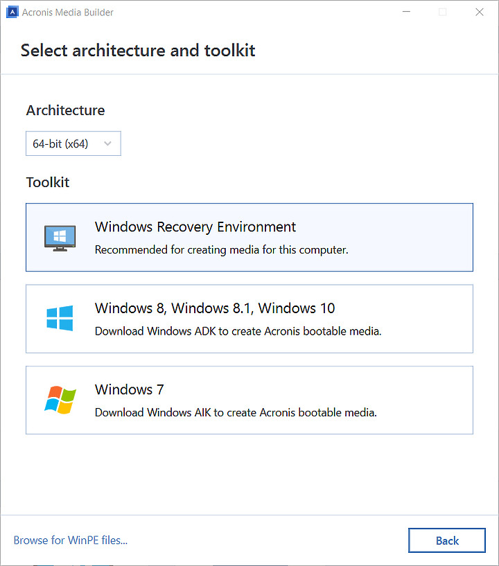Open the Browse for WinPE files link
499x566 pixels.
(71, 540)
